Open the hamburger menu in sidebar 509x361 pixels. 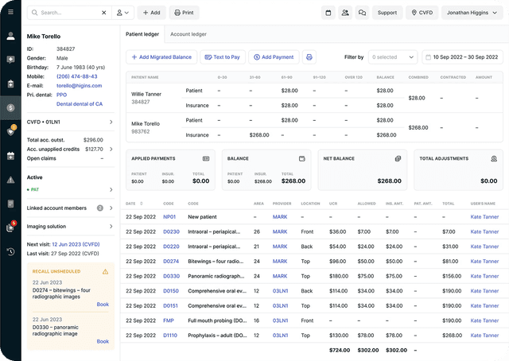point(10,13)
